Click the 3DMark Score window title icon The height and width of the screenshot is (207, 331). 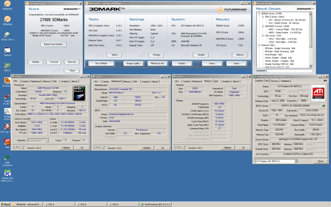(x=27, y=3)
